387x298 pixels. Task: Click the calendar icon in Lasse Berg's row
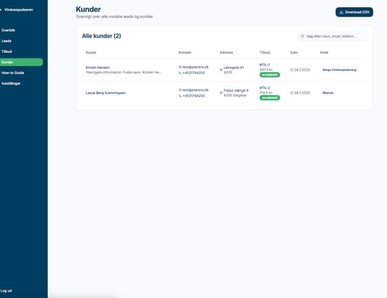[x=292, y=93]
